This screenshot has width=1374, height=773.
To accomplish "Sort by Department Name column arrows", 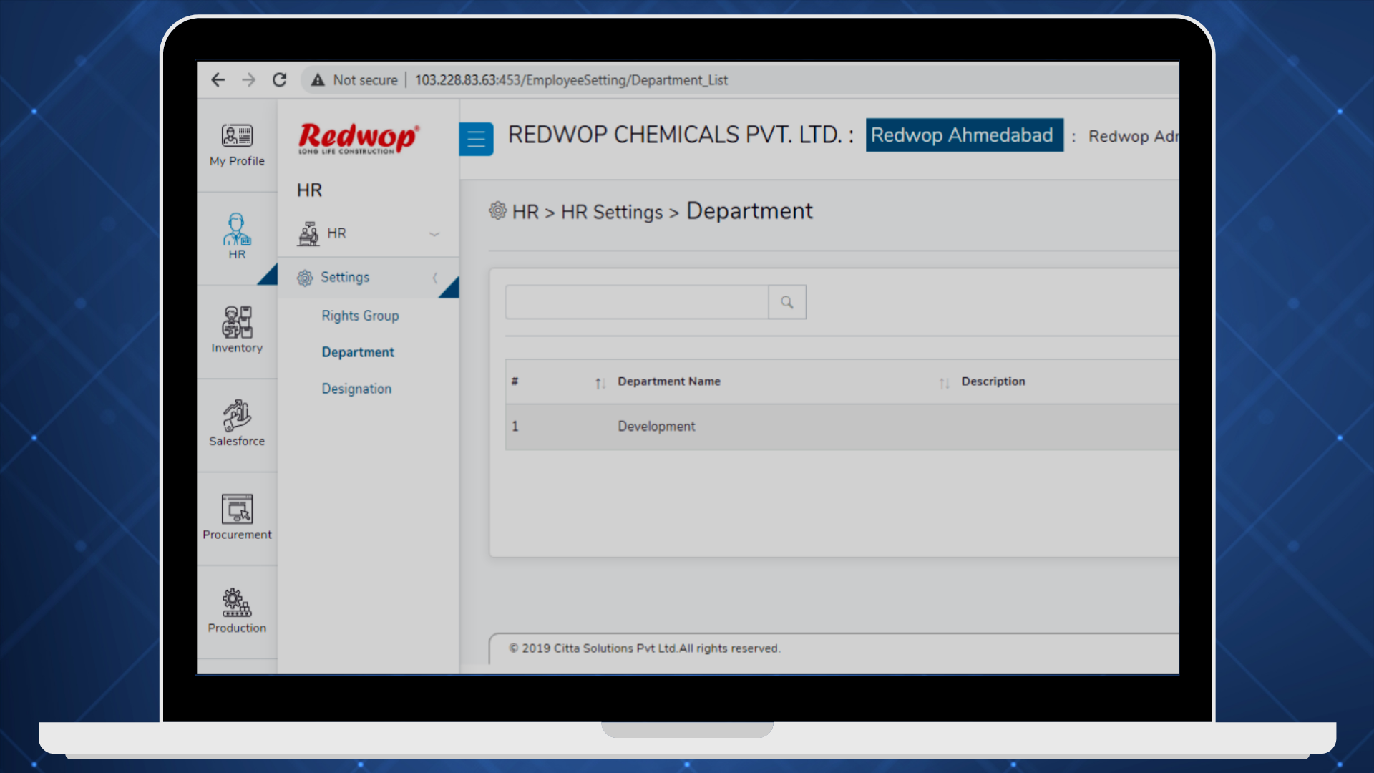I will [945, 383].
